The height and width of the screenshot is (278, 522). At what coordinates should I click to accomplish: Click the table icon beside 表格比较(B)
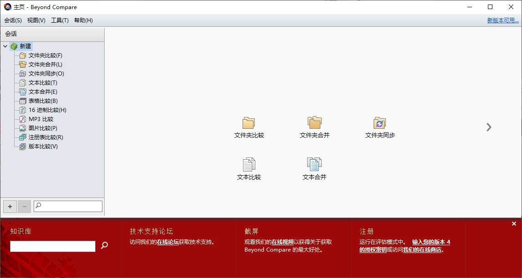click(x=23, y=101)
